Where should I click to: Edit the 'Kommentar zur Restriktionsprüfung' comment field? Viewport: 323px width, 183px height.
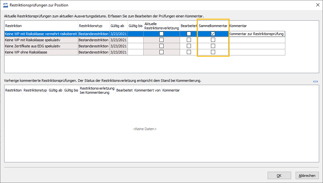[x=257, y=34]
